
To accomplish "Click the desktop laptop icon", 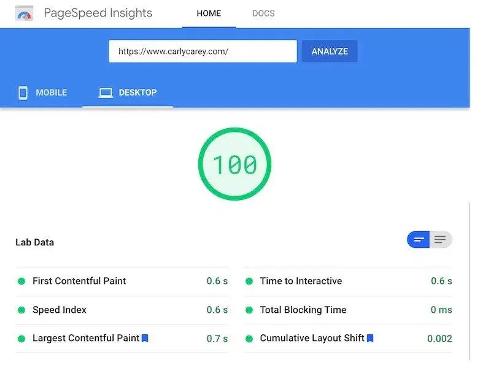I will coord(106,93).
